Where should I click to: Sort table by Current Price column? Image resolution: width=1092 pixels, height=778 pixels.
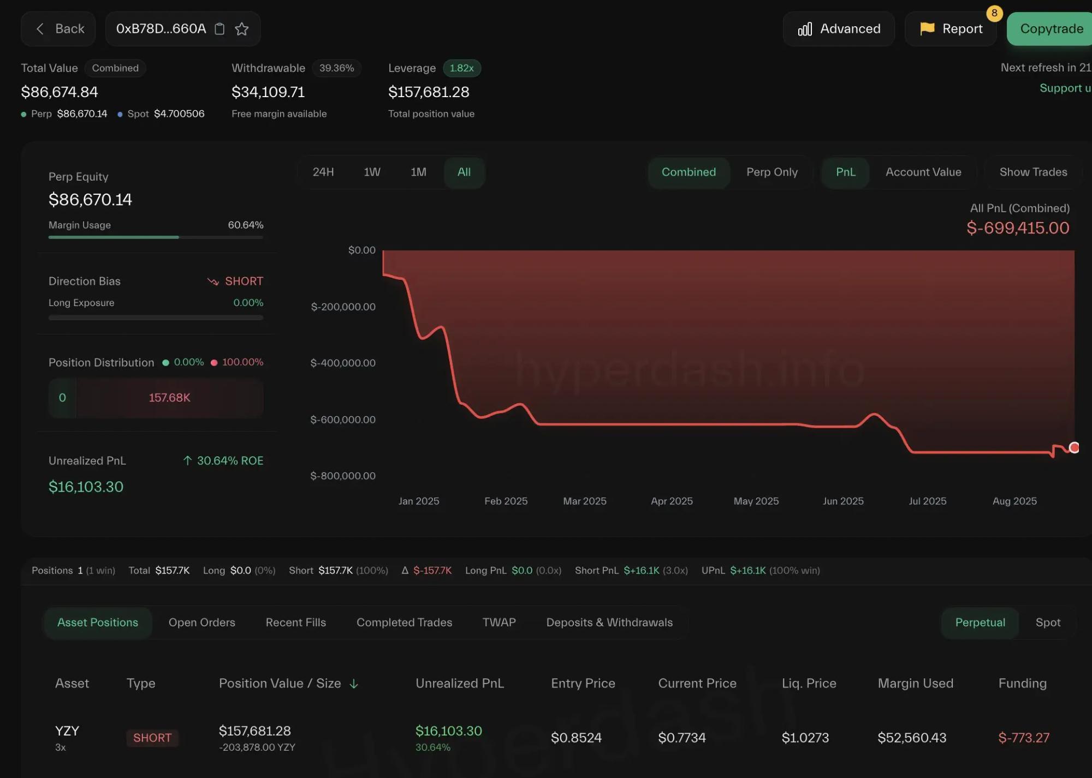point(697,684)
